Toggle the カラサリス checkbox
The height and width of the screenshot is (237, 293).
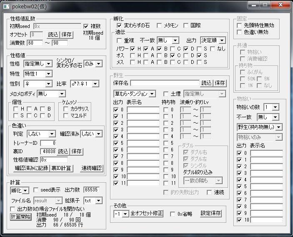(x=66, y=109)
